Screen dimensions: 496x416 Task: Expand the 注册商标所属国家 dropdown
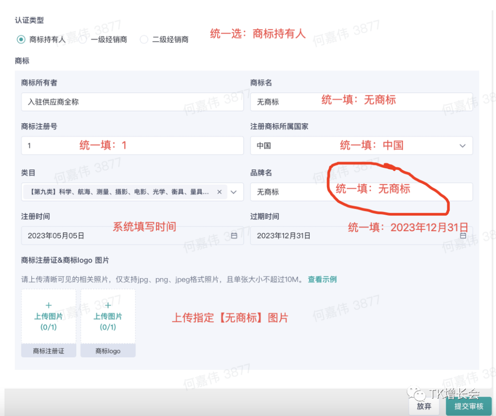click(x=463, y=146)
